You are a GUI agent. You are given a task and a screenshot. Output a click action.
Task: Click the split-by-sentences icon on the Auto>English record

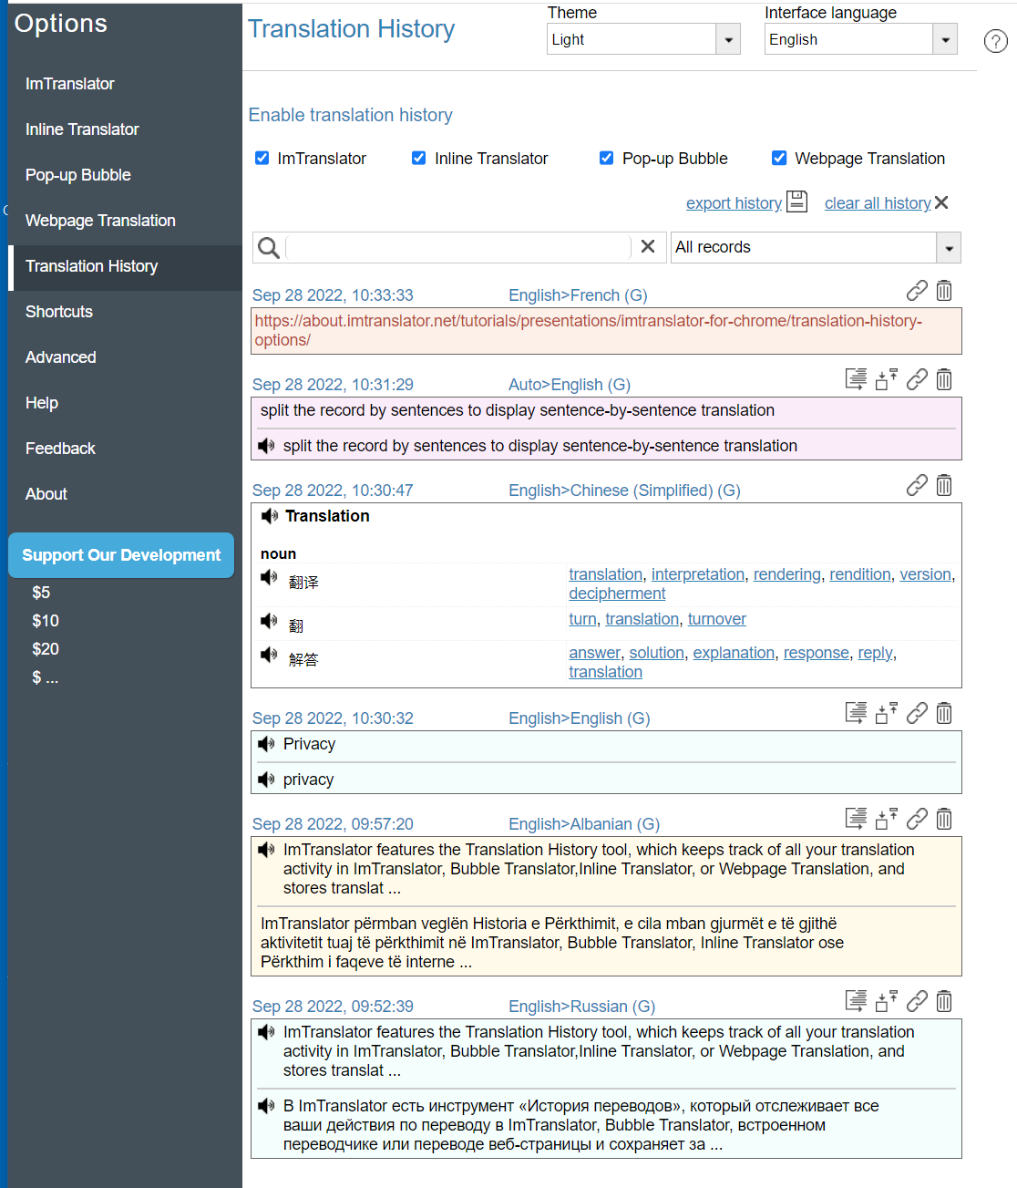[x=856, y=379]
